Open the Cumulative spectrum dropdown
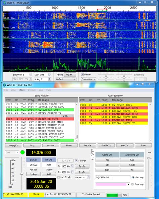 tap(89, 79)
